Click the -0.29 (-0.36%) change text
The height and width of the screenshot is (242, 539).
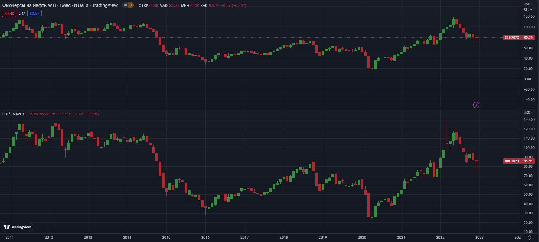234,6
